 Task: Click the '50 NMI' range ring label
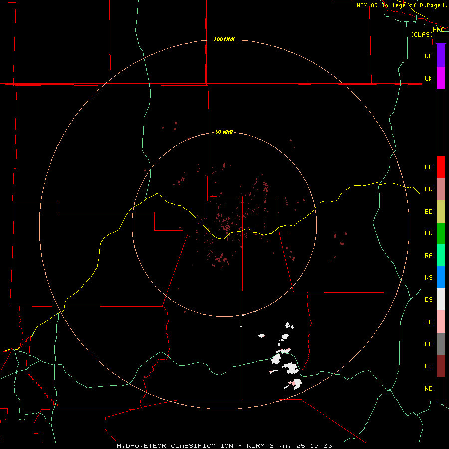click(x=224, y=132)
